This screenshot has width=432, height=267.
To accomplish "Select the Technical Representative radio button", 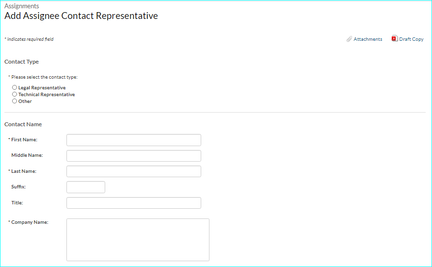I will [15, 95].
